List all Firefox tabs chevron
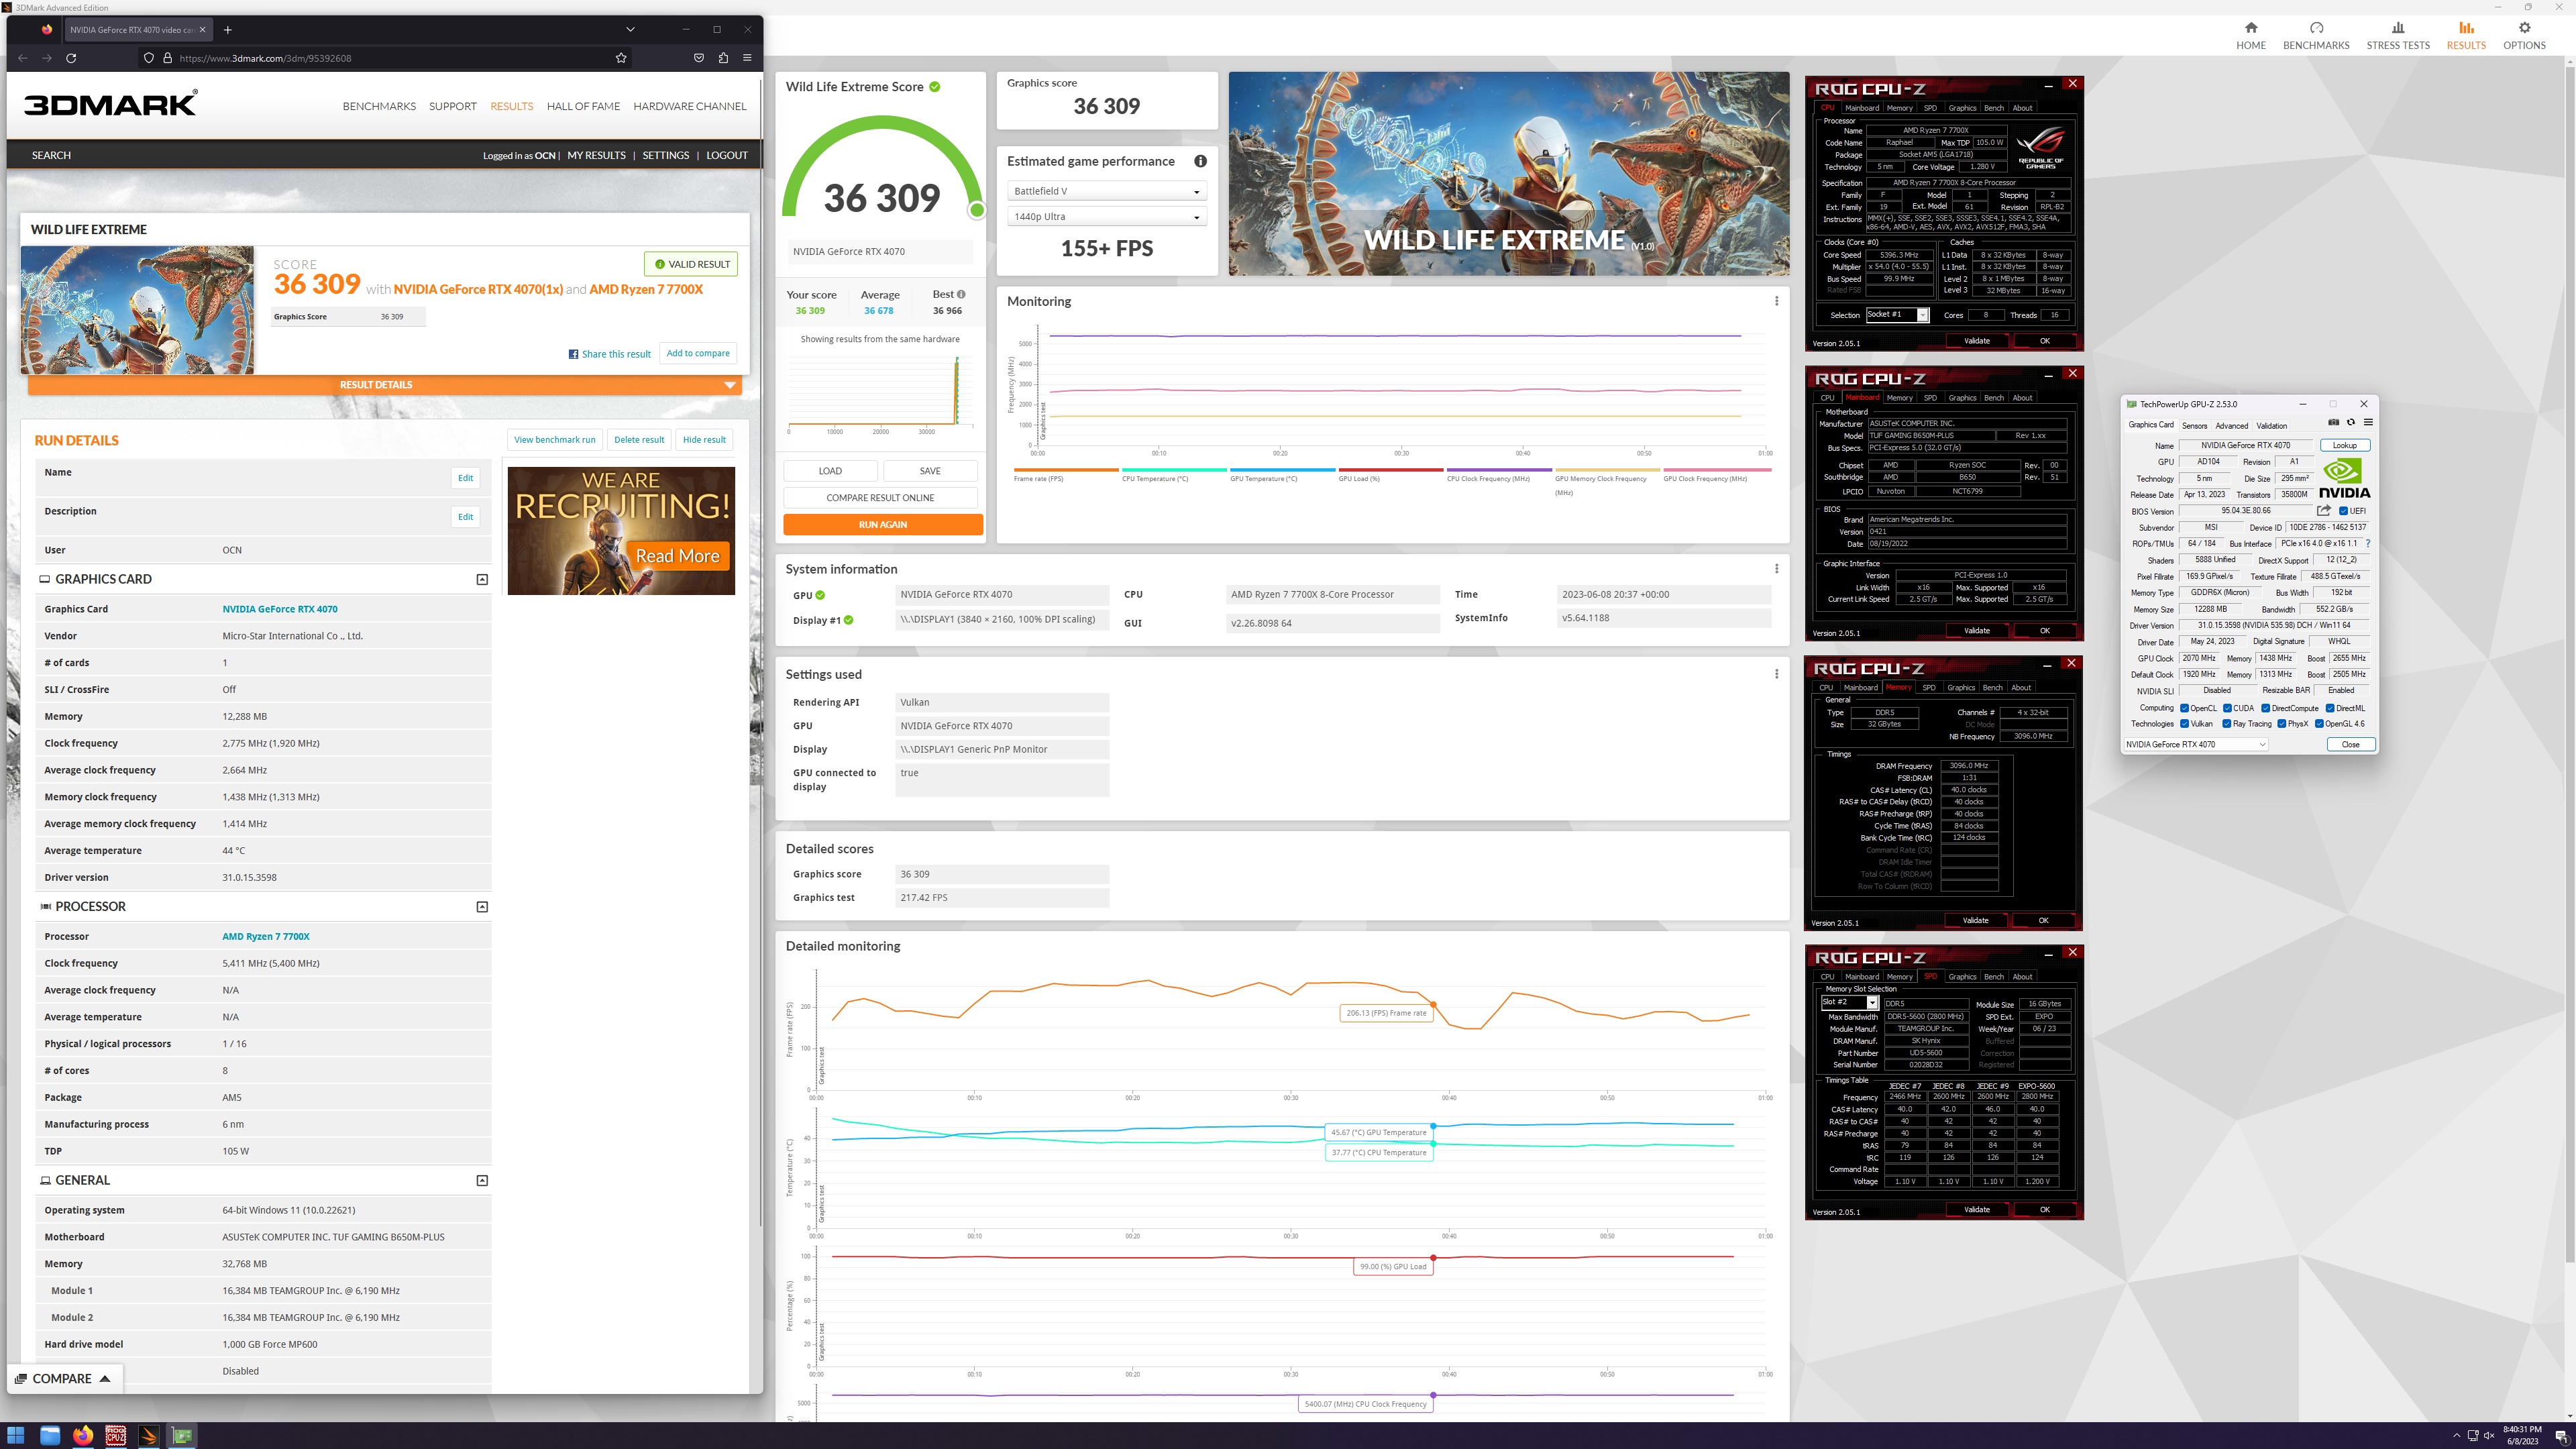 click(x=630, y=30)
